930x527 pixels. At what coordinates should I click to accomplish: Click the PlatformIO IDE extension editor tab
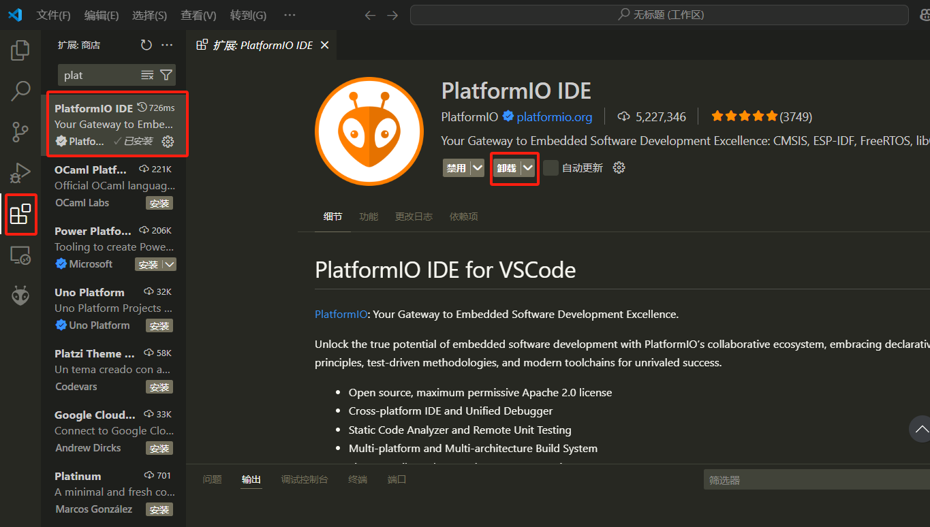tap(262, 45)
